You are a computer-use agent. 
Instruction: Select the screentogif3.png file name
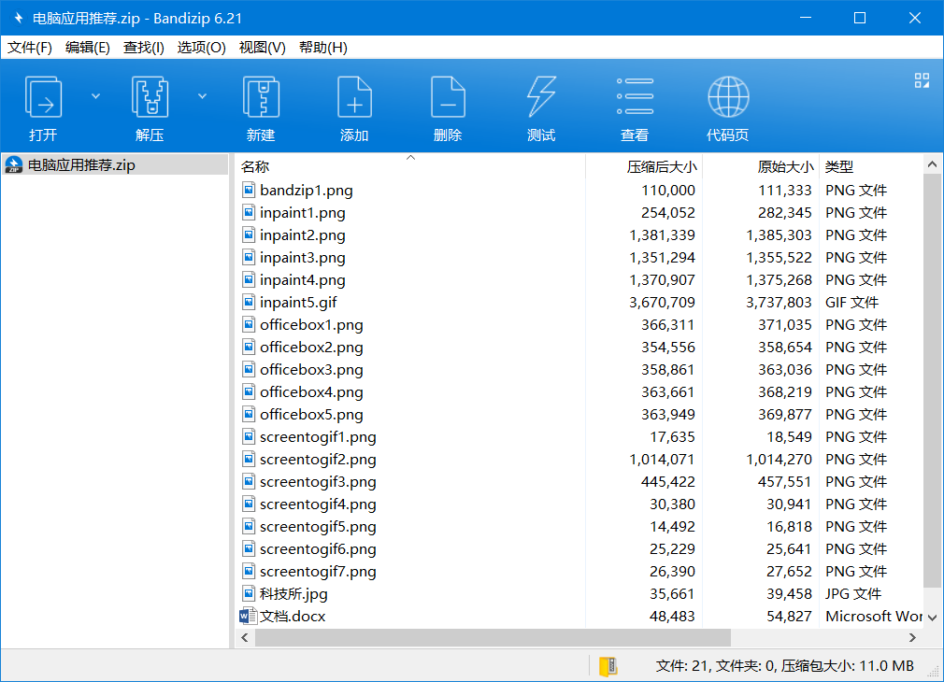pyautogui.click(x=318, y=481)
